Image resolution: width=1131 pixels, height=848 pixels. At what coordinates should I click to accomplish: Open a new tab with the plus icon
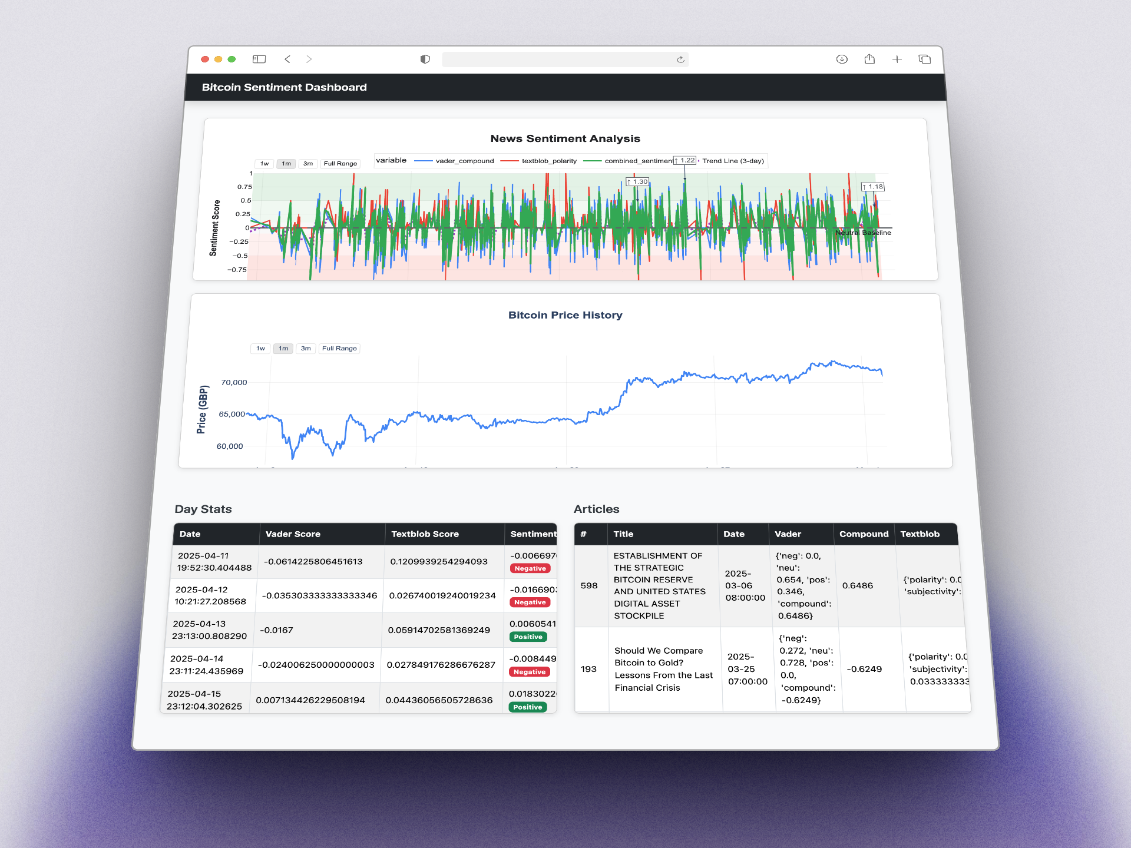(x=897, y=59)
